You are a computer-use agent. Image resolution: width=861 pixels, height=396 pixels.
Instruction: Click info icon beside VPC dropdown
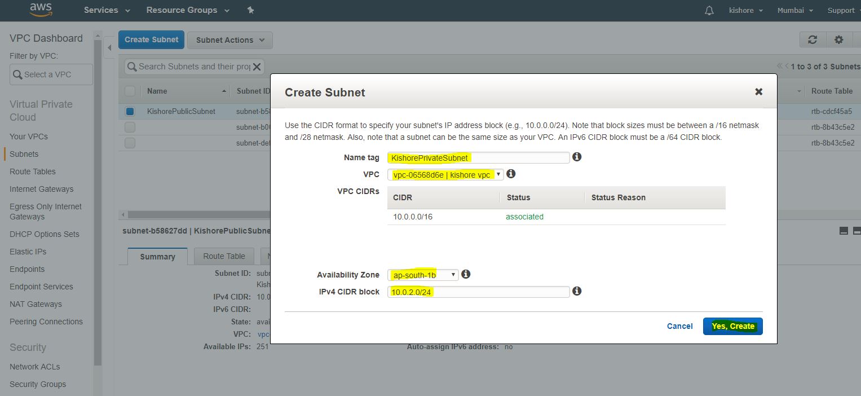[511, 174]
